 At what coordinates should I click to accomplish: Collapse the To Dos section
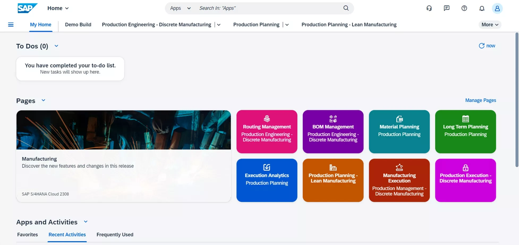[56, 46]
